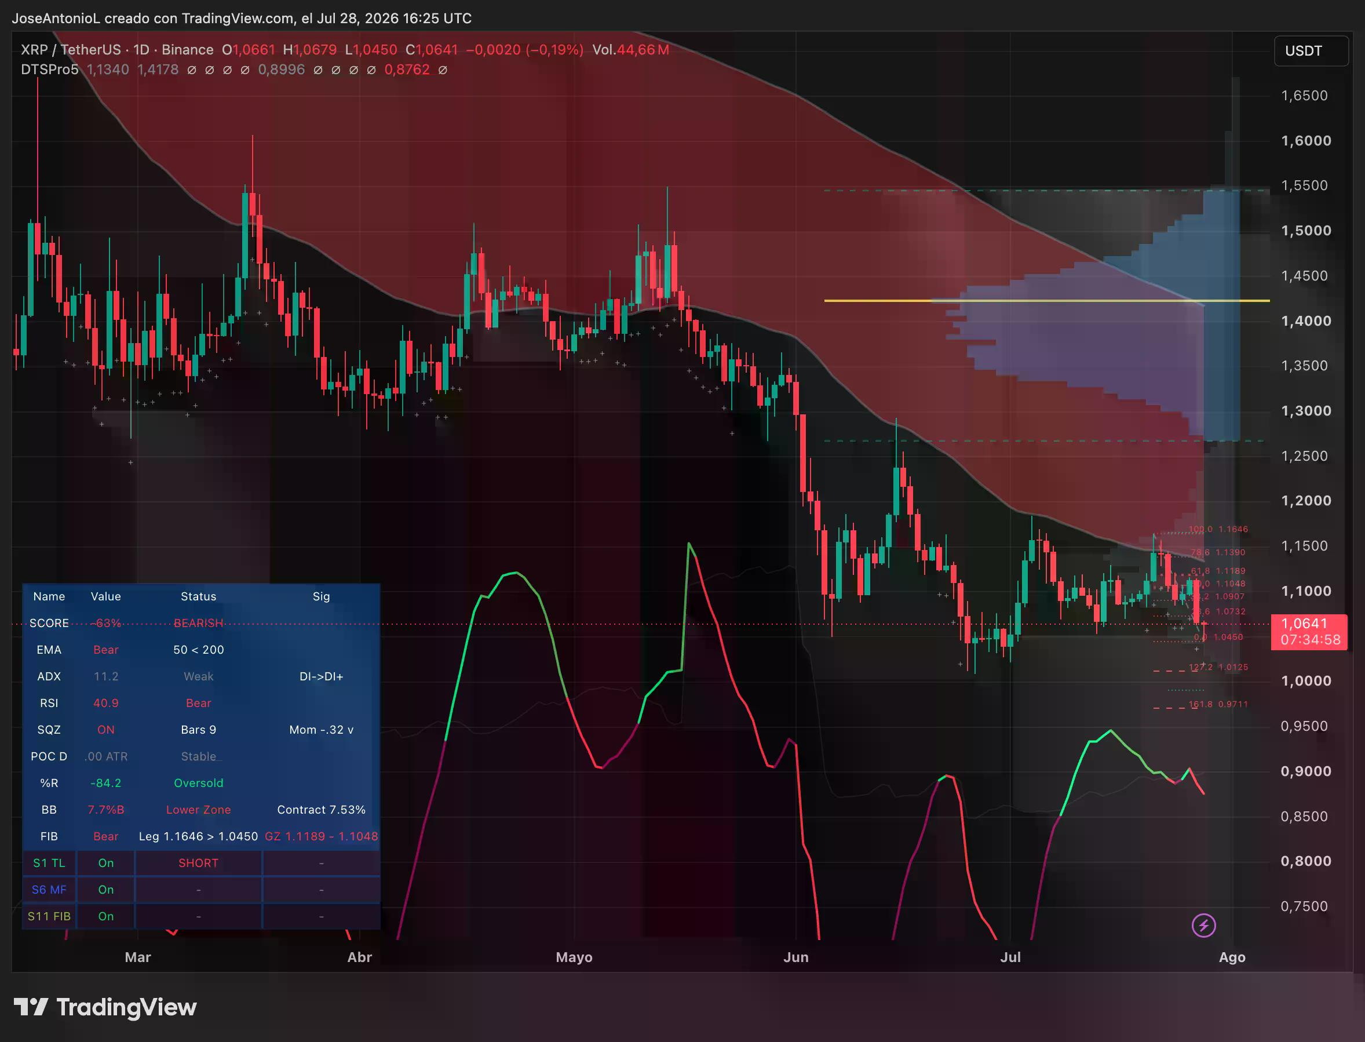The width and height of the screenshot is (1365, 1042).
Task: Click the 'Leg 1.1646 > 1.0450' cell
Action: pos(198,836)
